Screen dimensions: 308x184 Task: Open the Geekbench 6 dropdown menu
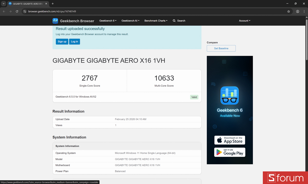(108, 21)
